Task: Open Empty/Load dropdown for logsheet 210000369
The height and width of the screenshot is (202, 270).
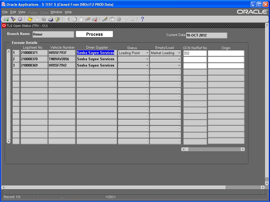Action: (165, 65)
